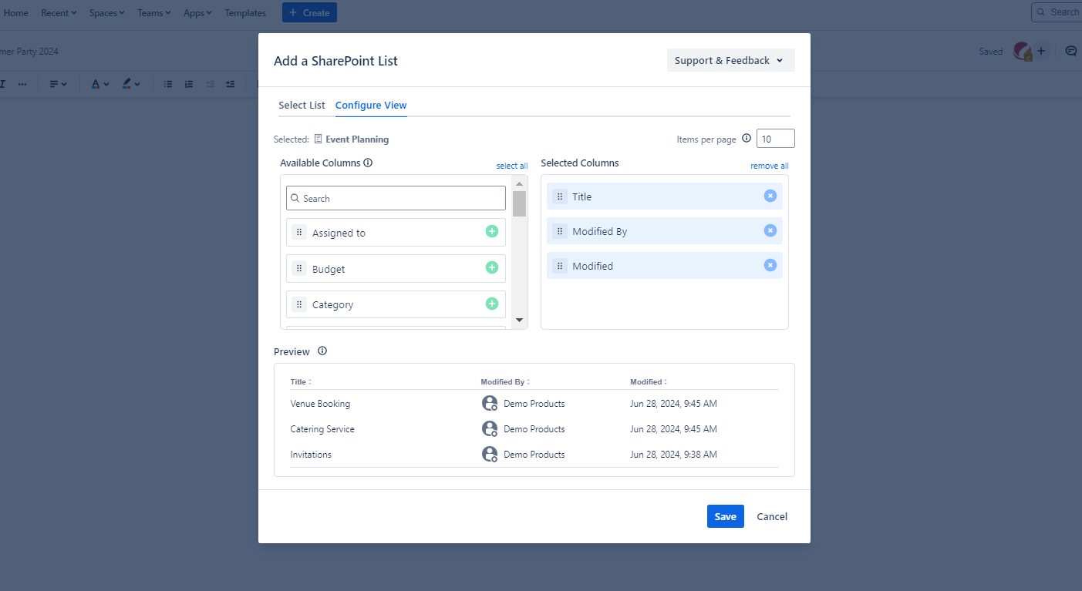Add the Assigned to column

tap(491, 231)
